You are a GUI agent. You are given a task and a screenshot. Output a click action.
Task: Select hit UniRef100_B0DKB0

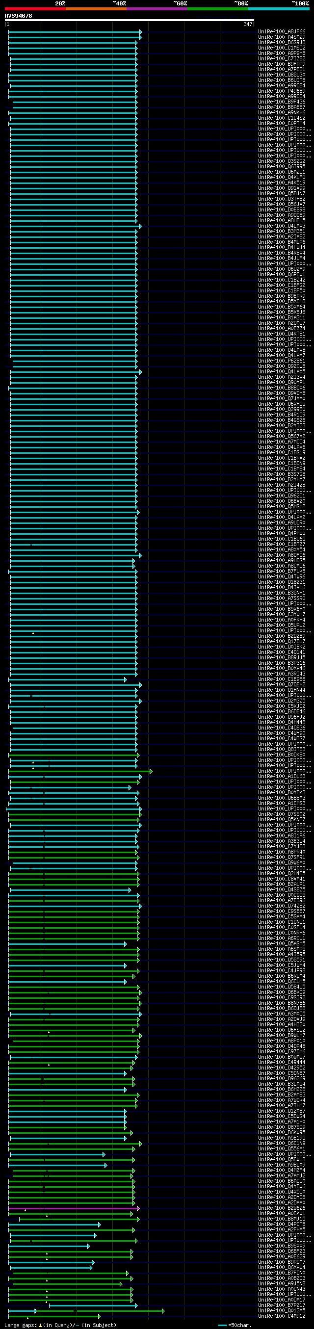[282, 756]
